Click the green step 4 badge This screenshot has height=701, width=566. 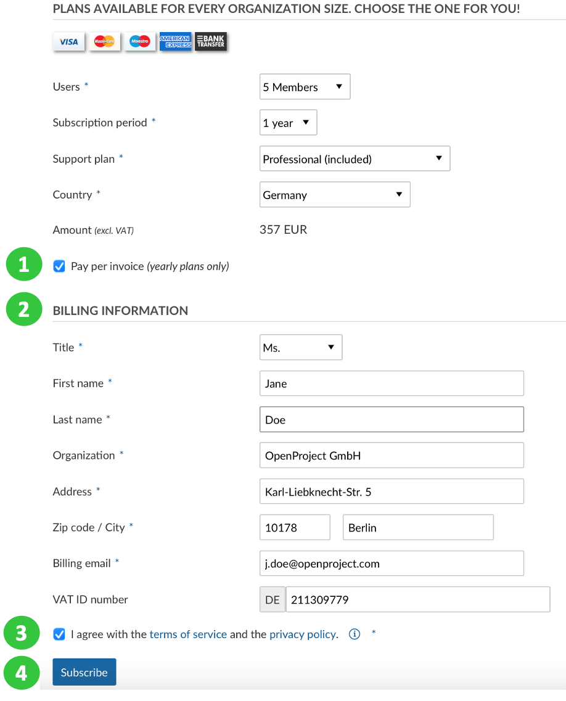pyautogui.click(x=22, y=673)
